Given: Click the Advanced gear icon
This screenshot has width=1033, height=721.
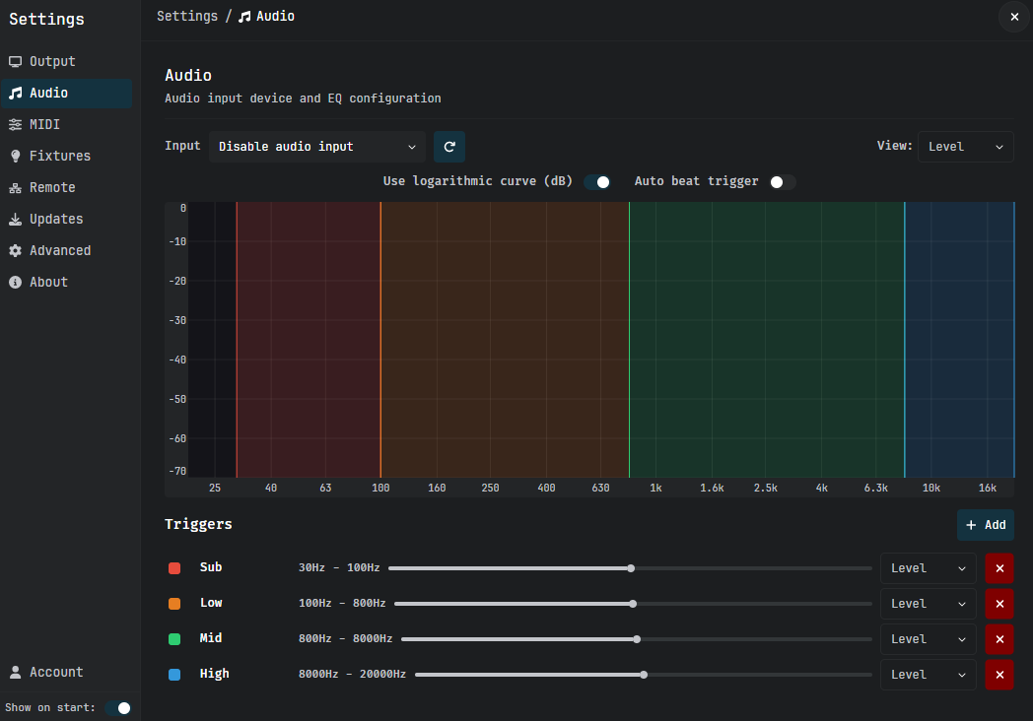Looking at the screenshot, I should point(15,251).
